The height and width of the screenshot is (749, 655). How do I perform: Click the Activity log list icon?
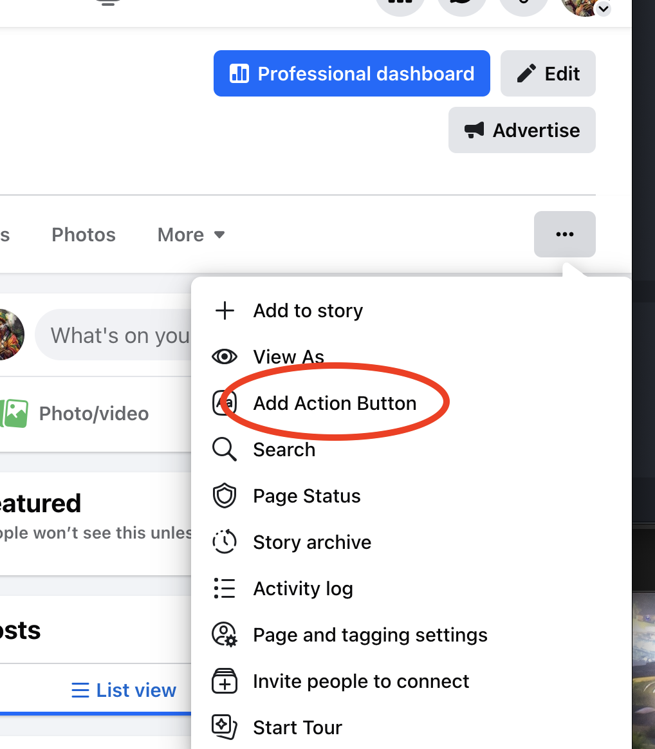225,589
